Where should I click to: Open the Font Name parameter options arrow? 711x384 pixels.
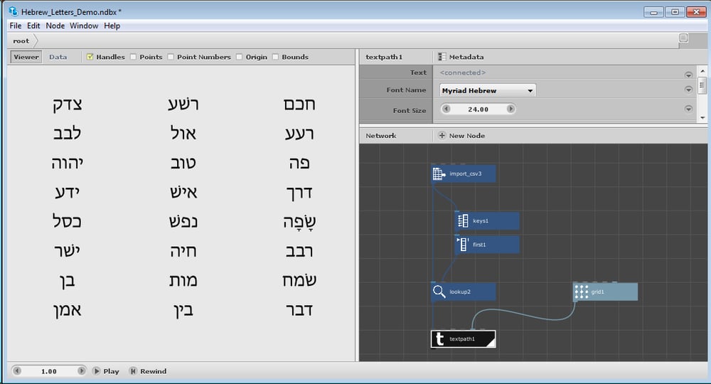pos(688,90)
